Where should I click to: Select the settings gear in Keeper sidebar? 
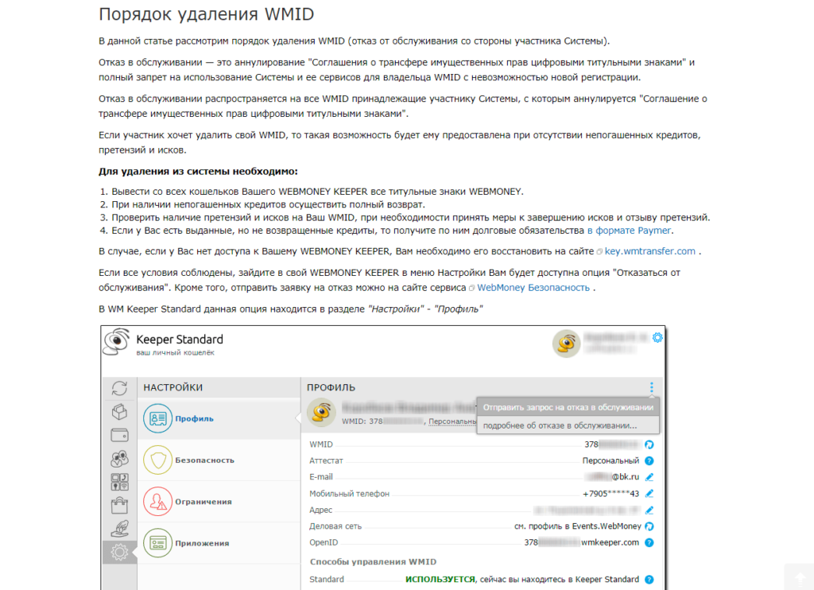click(x=119, y=552)
